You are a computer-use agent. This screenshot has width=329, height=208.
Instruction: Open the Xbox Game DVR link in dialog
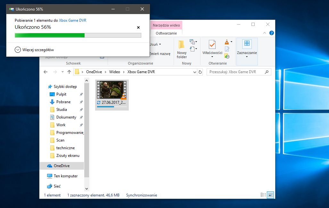click(72, 20)
